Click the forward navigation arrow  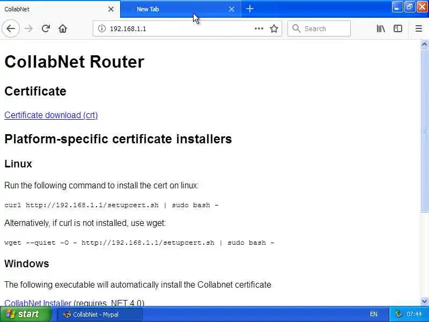pyautogui.click(x=28, y=28)
